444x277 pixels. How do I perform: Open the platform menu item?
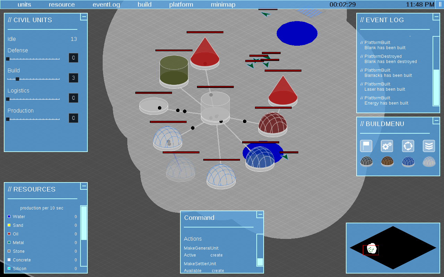pos(181,5)
